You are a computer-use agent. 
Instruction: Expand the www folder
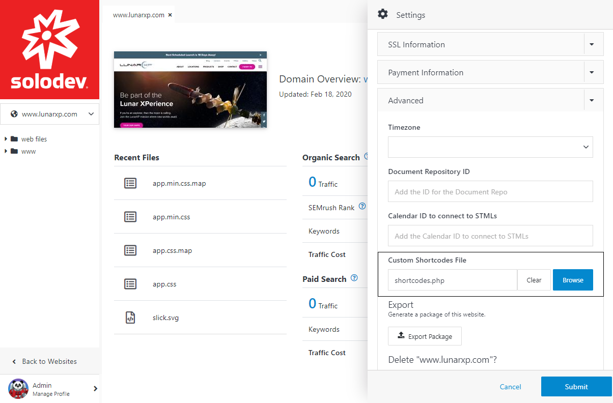click(6, 151)
